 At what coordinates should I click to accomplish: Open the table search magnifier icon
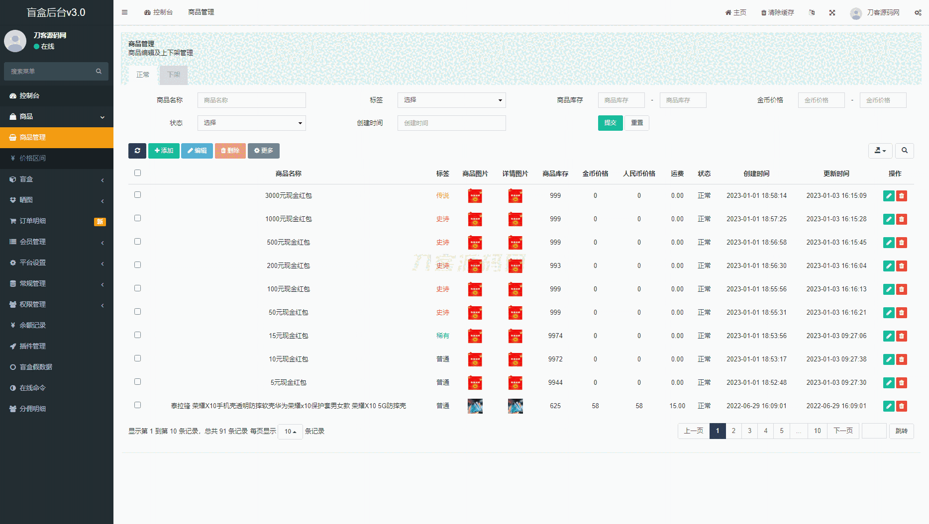[904, 151]
